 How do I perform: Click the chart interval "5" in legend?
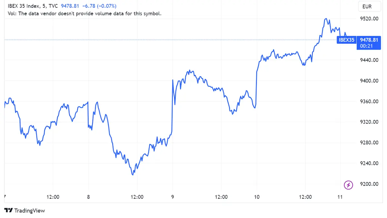(45, 5)
